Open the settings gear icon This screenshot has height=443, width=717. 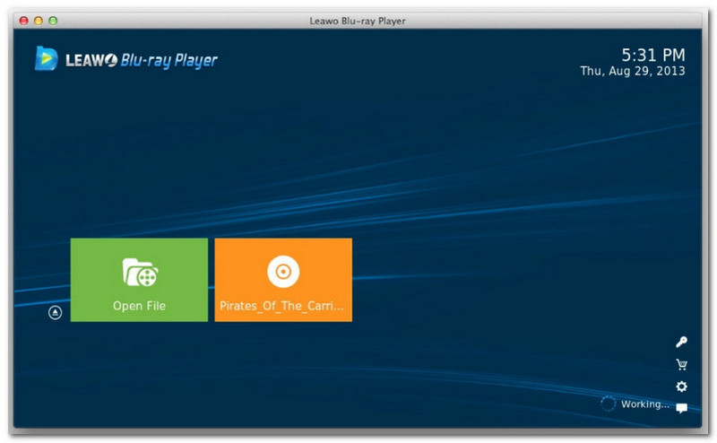(x=681, y=387)
